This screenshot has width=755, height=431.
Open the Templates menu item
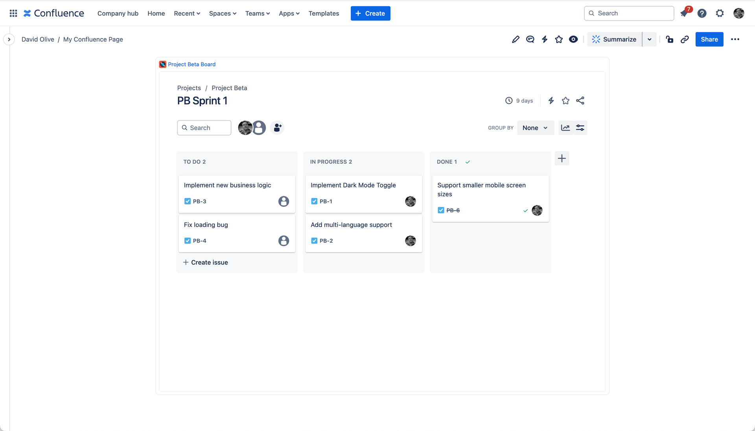click(324, 13)
